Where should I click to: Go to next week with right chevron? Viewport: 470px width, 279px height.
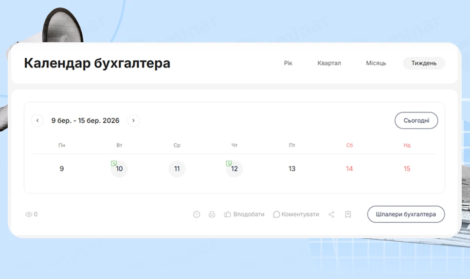pos(133,120)
